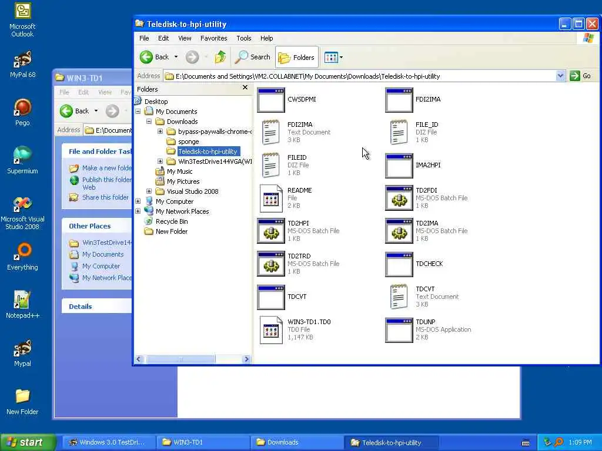Select the CWSDPMI application file
This screenshot has height=451, width=602.
286,100
